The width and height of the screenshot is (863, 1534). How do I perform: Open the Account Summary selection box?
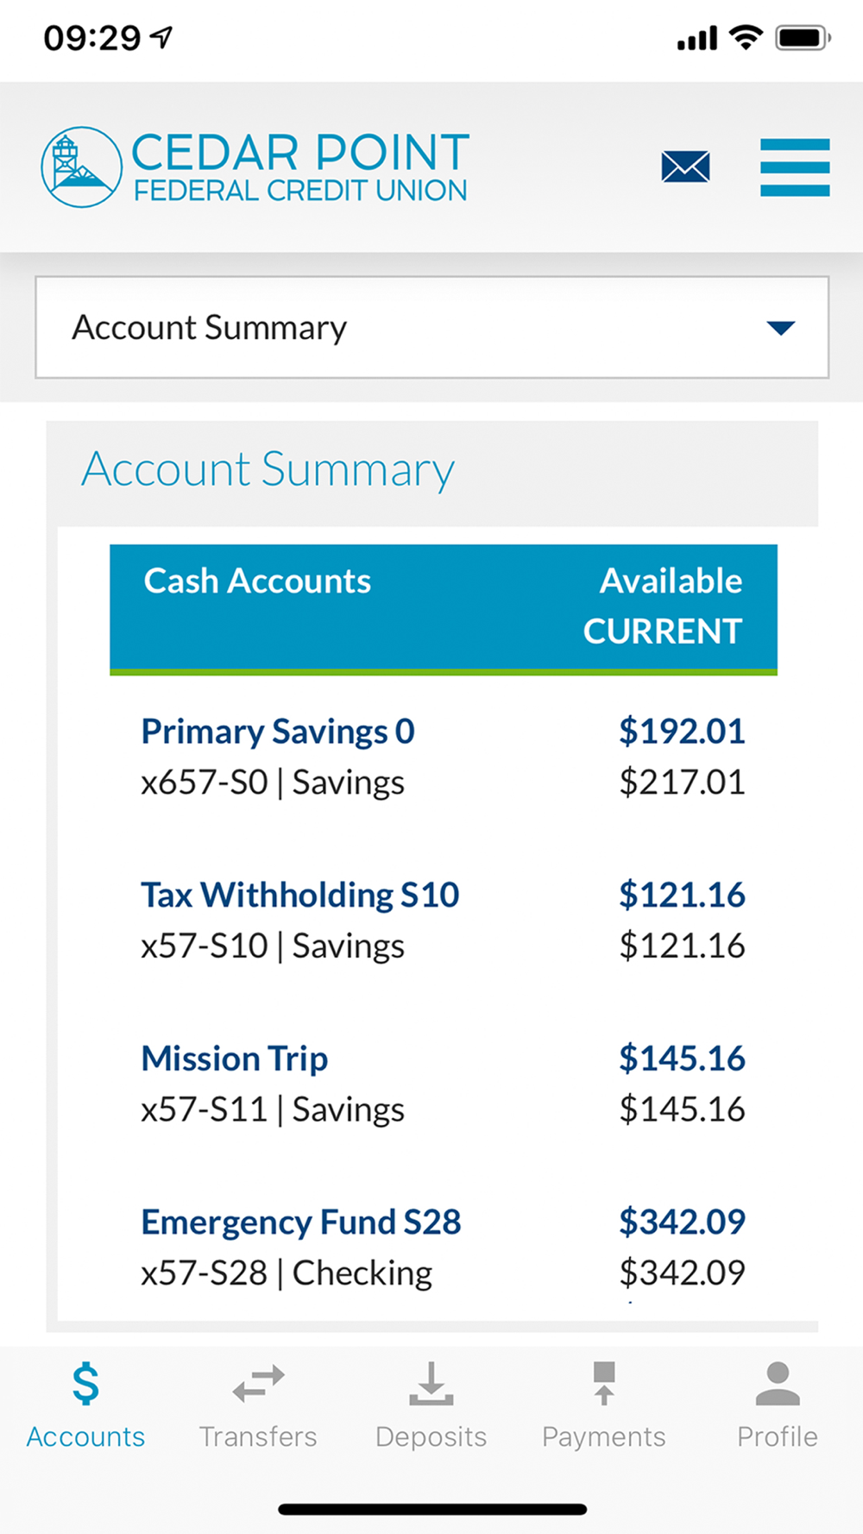[431, 327]
